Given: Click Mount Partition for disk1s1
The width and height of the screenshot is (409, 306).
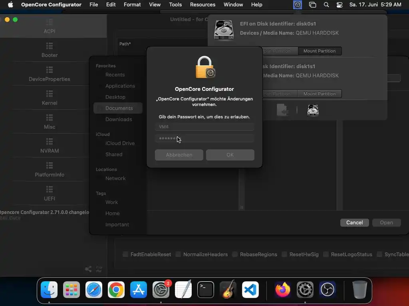Looking at the screenshot, I should 320,94.
